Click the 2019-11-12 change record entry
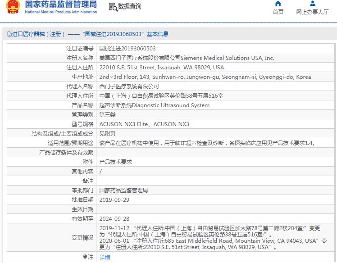Screen dimensions: 337x263 210,231
